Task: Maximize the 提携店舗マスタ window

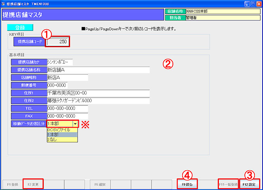Action: [253, 4]
